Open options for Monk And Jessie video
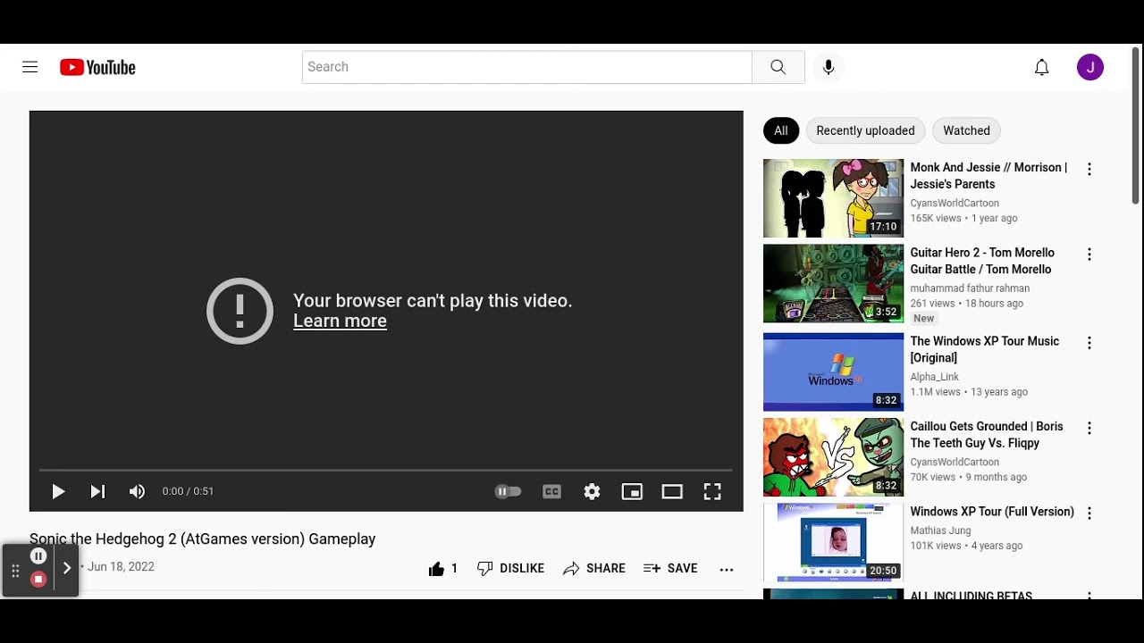1144x643 pixels. (1089, 169)
